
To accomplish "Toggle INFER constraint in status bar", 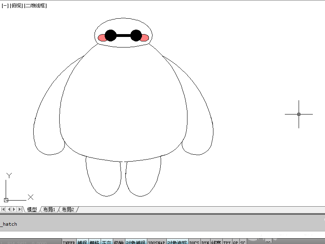I will pyautogui.click(x=69, y=242).
